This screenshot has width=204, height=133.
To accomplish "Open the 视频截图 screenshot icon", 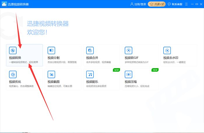I will pos(51,74).
